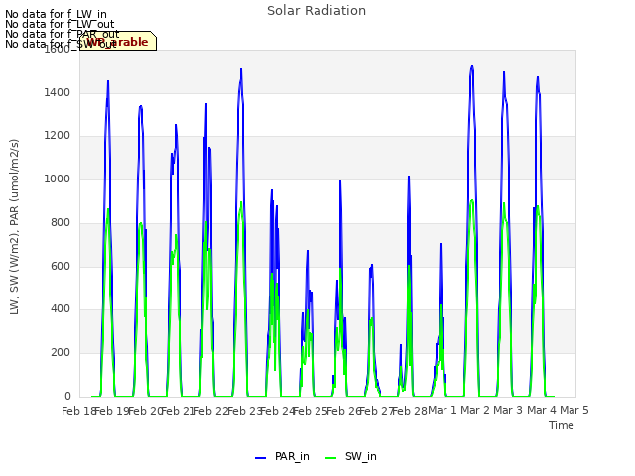Click the Mar 4 x-axis tick label
This screenshot has height=476, width=635.
542,411
